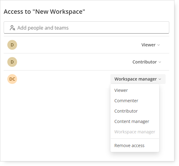The width and height of the screenshot is (179, 166).
Task: Focus the Add people and teams field
Action: coord(86,27)
